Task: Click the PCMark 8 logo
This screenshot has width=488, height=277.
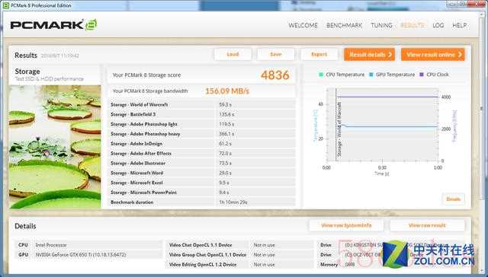Action: tap(53, 25)
